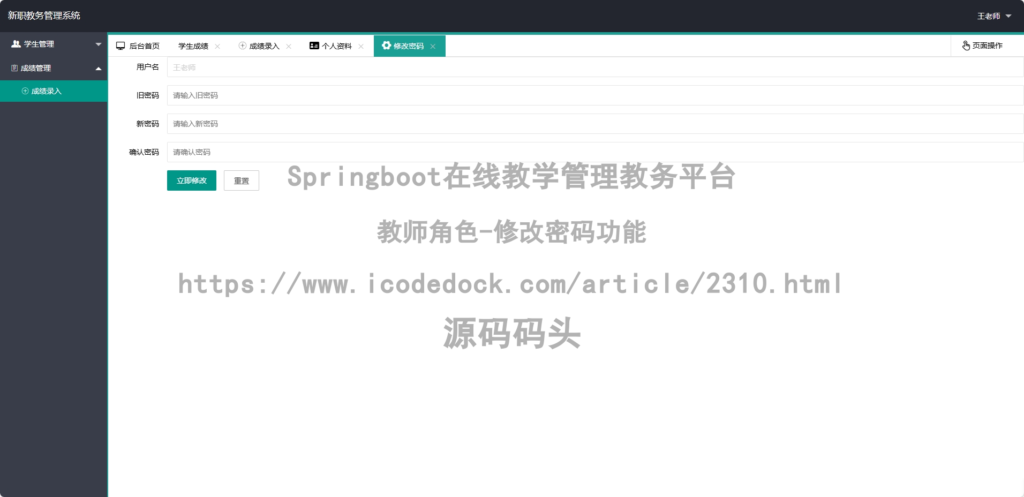This screenshot has height=497, width=1024.
Task: Focus the 旧密码 input field
Action: pos(595,95)
